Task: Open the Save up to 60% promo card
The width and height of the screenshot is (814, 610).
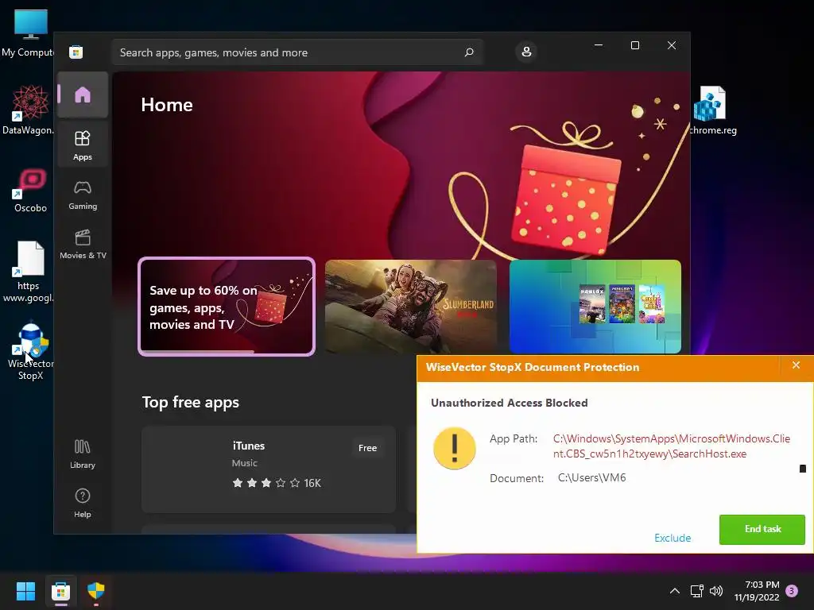Action: (227, 307)
